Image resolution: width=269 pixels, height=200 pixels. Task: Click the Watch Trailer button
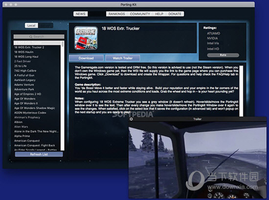coord(122,58)
